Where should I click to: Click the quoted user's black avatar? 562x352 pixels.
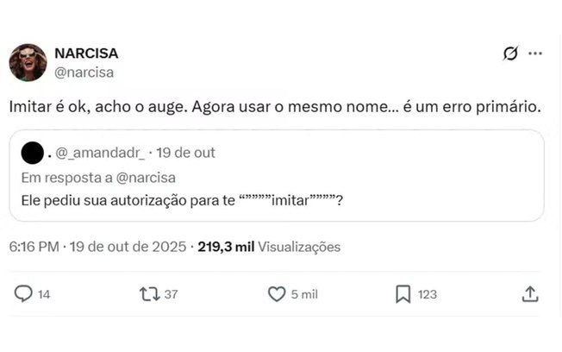[x=32, y=154]
